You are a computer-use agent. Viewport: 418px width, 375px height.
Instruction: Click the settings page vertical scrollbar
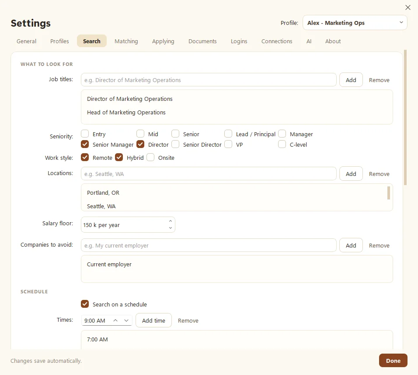tap(405, 117)
